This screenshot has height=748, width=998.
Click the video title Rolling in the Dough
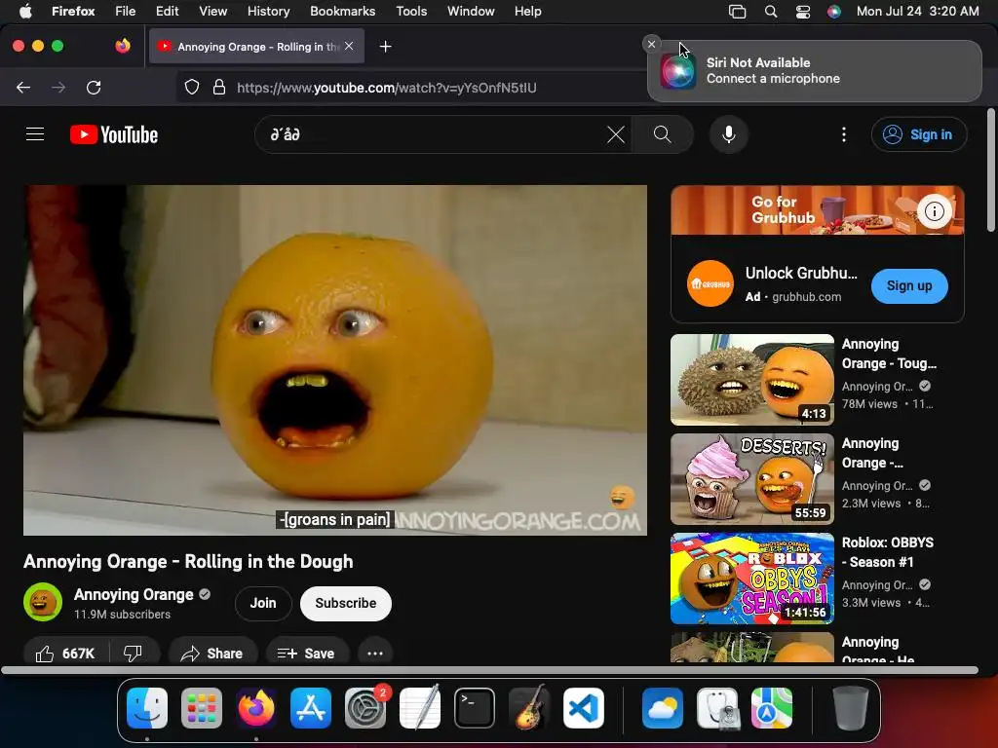188,562
